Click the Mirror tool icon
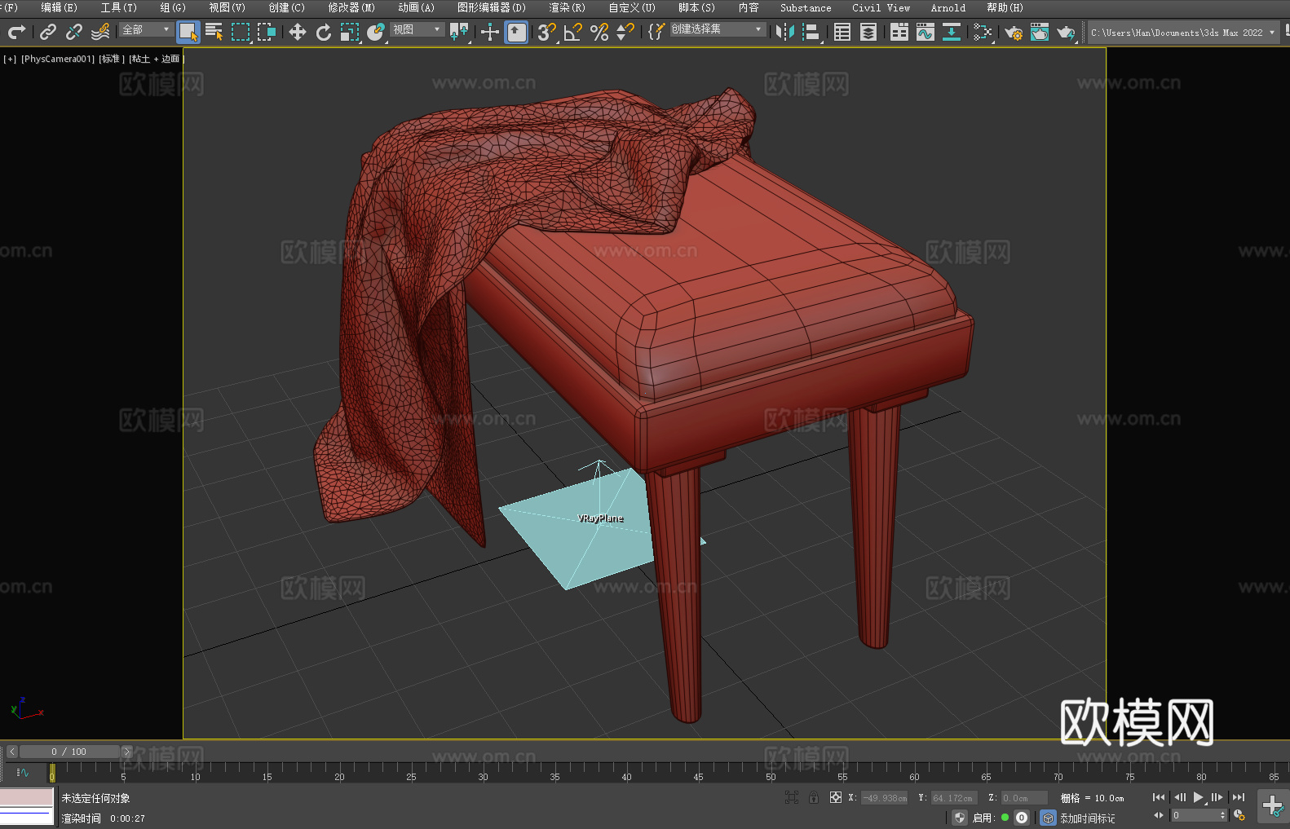The height and width of the screenshot is (829, 1290). (x=785, y=32)
